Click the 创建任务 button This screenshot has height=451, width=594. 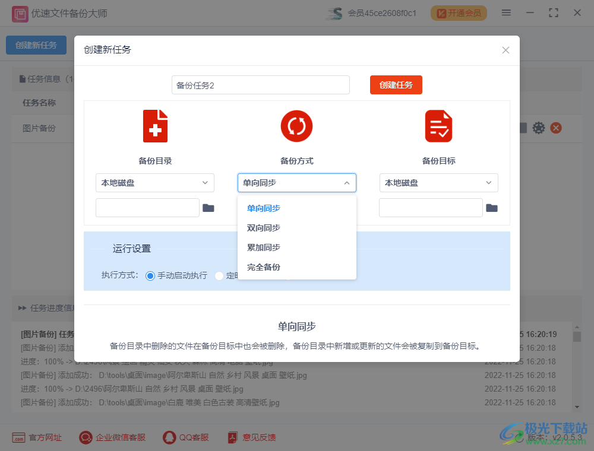click(x=396, y=85)
